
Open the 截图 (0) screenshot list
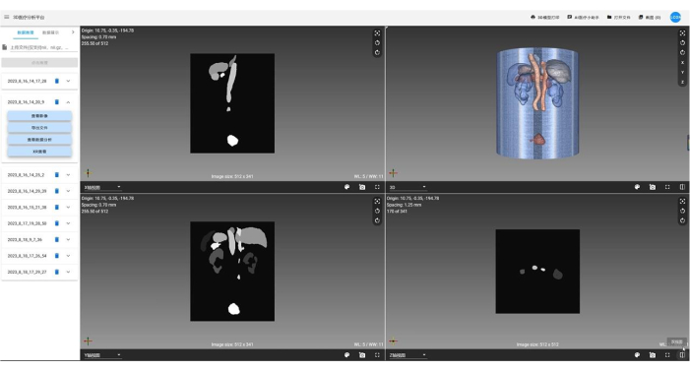click(650, 17)
